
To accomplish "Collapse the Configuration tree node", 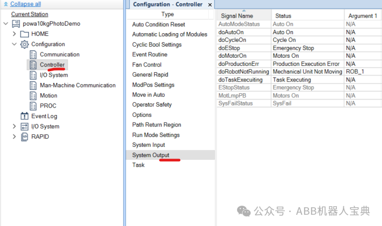I will pos(14,44).
